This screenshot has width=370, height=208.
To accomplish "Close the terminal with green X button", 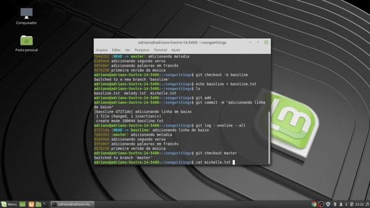I will click(x=266, y=42).
